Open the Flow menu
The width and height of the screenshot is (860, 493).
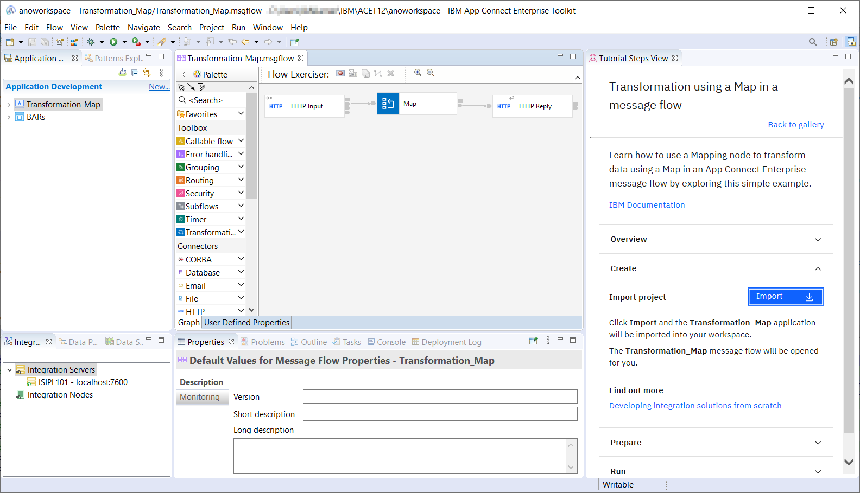(54, 28)
